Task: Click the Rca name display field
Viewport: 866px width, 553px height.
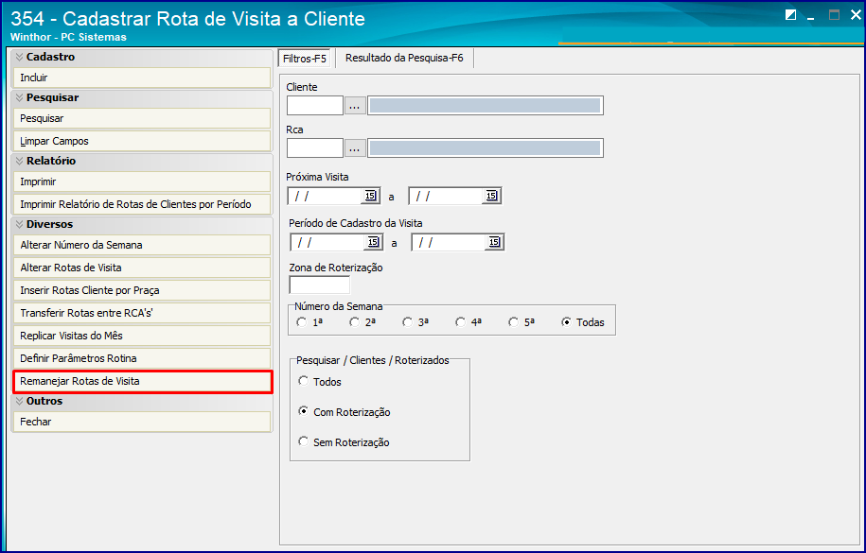Action: (x=486, y=147)
